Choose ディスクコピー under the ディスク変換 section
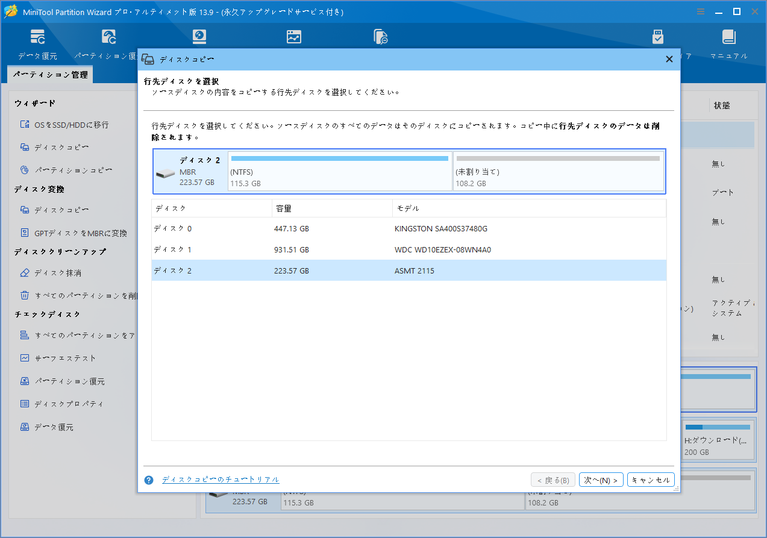The width and height of the screenshot is (767, 538). (x=54, y=210)
